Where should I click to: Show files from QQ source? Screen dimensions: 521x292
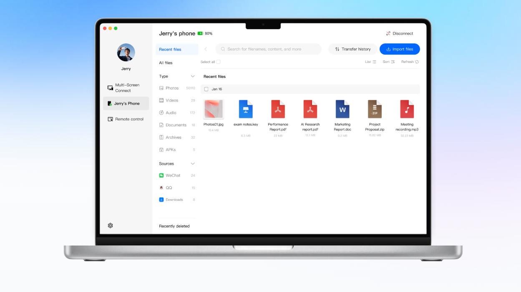[x=177, y=188]
